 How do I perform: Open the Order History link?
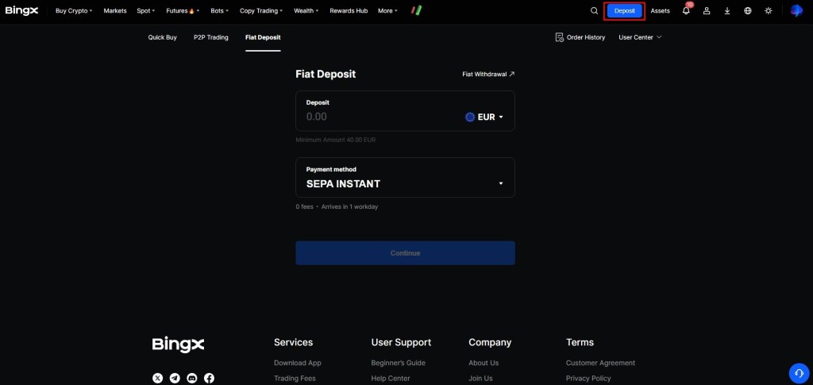586,37
